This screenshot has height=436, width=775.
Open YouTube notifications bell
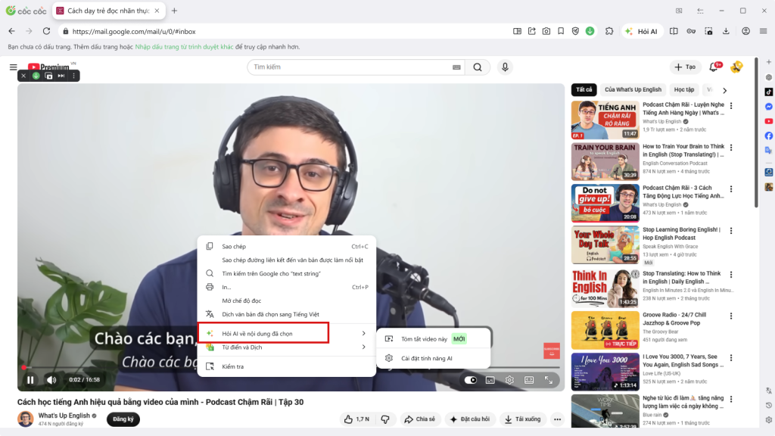pyautogui.click(x=714, y=67)
